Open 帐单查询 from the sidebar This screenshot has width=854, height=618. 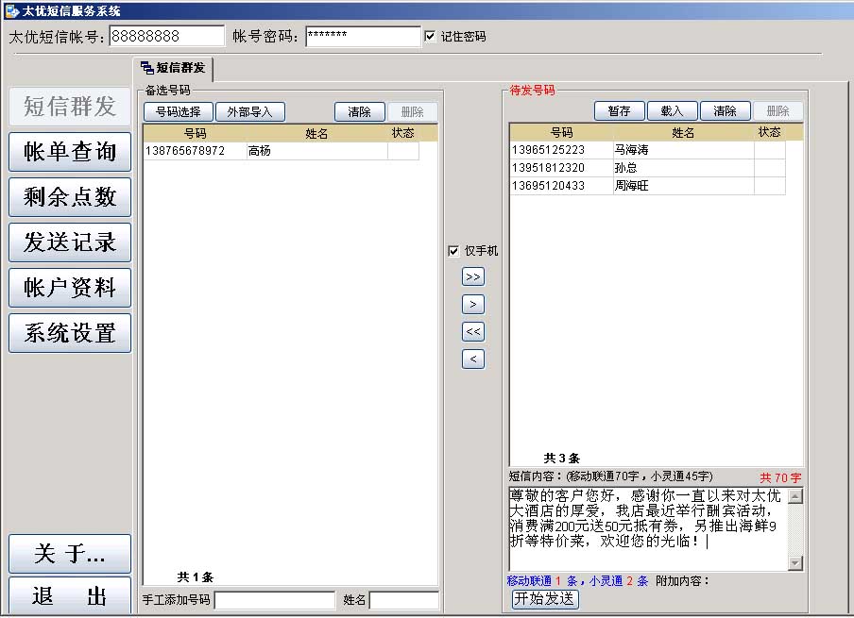click(70, 152)
